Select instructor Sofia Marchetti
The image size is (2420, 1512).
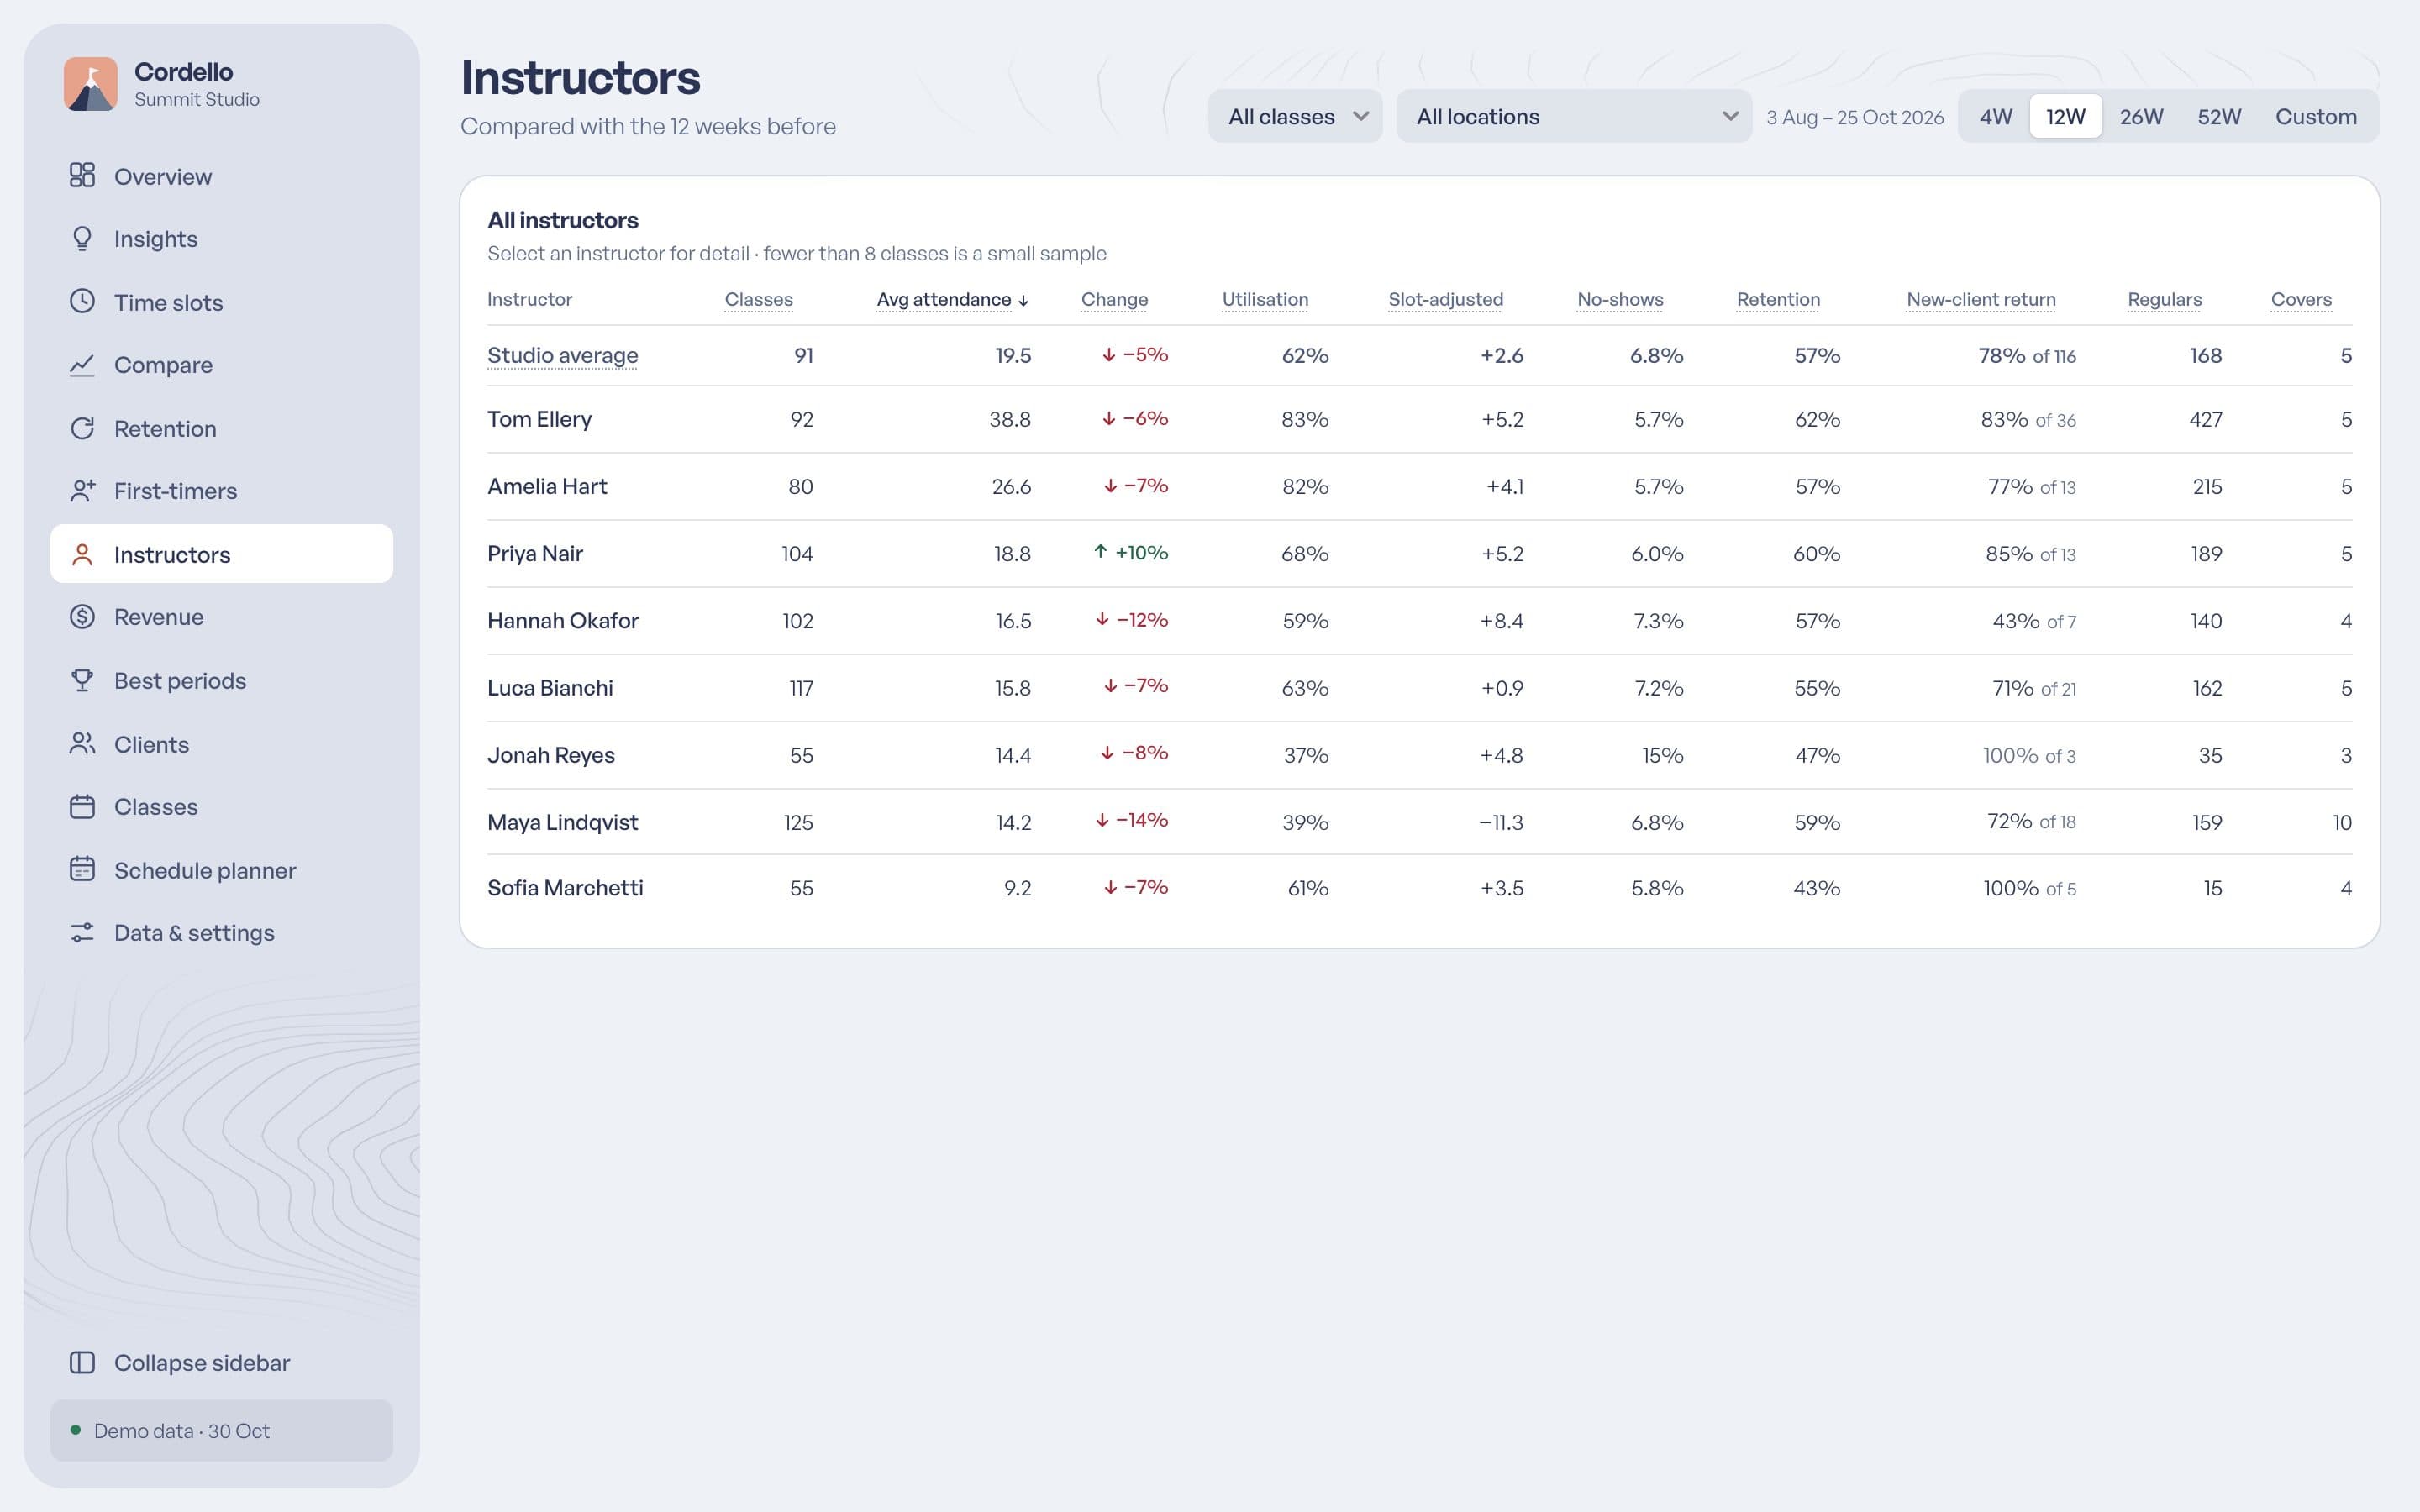click(x=565, y=887)
